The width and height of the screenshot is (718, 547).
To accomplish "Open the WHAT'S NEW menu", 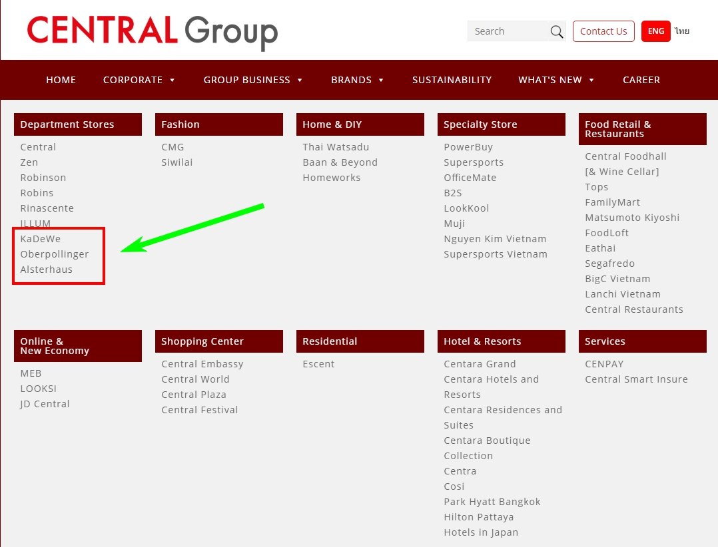I will click(550, 80).
